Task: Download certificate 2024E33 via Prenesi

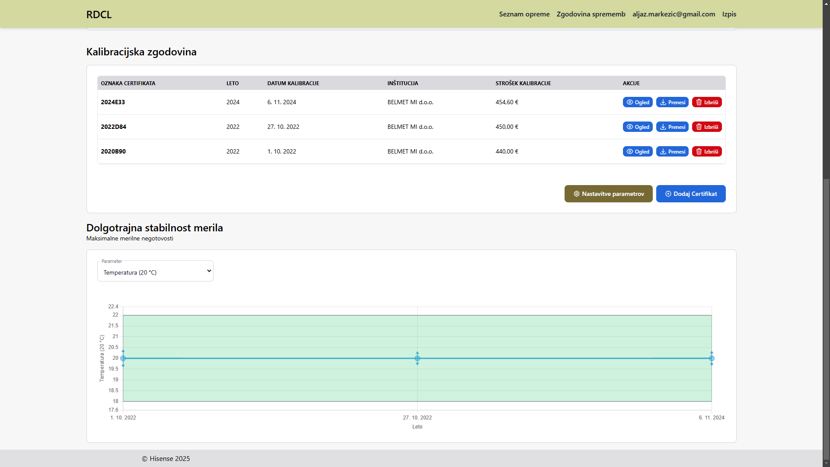Action: [x=672, y=102]
